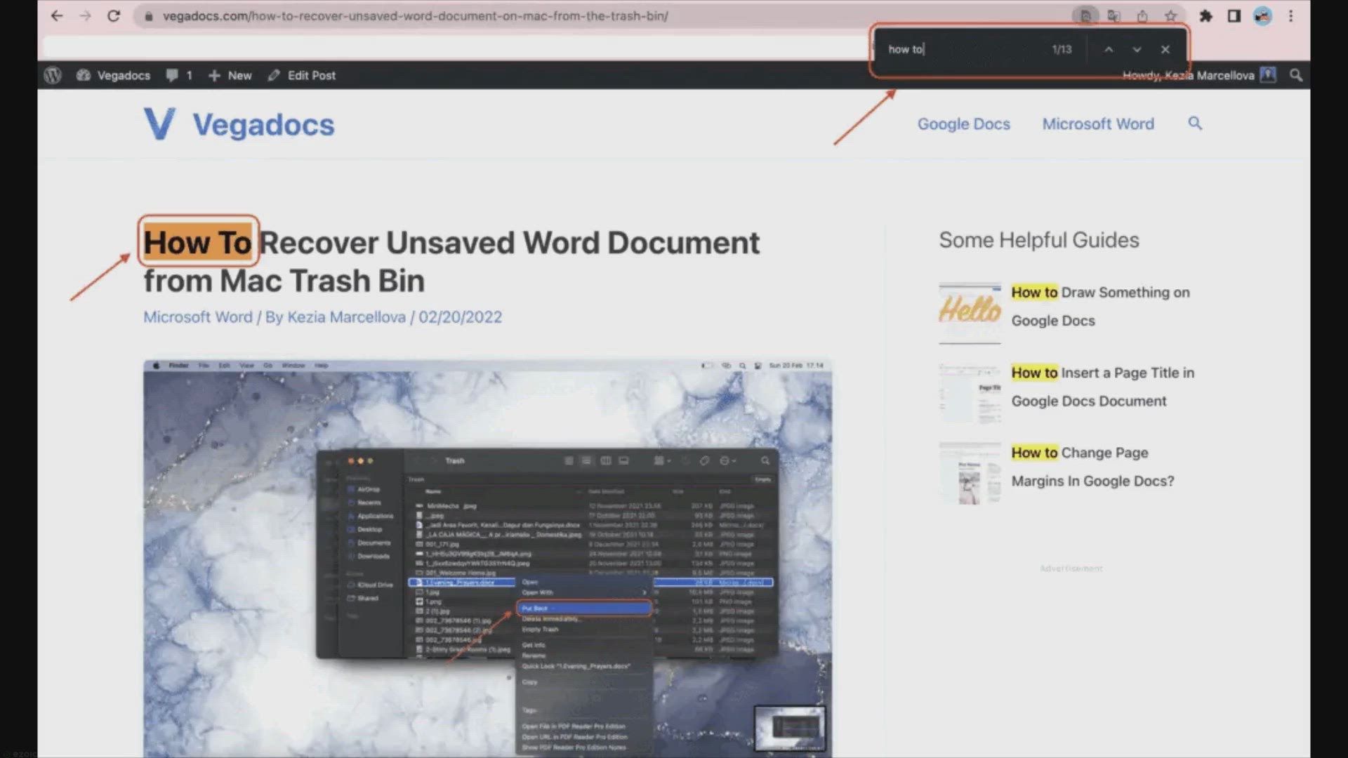
Task: Click the post date 02/20/2022
Action: click(461, 317)
